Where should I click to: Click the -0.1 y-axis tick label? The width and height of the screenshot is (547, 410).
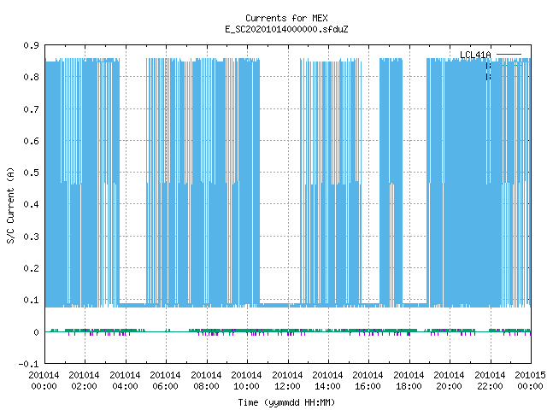click(x=28, y=364)
